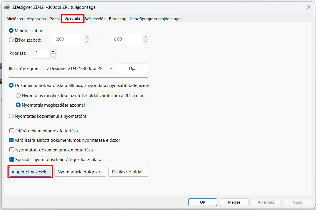Click the start time field showing 0:00

69,39
